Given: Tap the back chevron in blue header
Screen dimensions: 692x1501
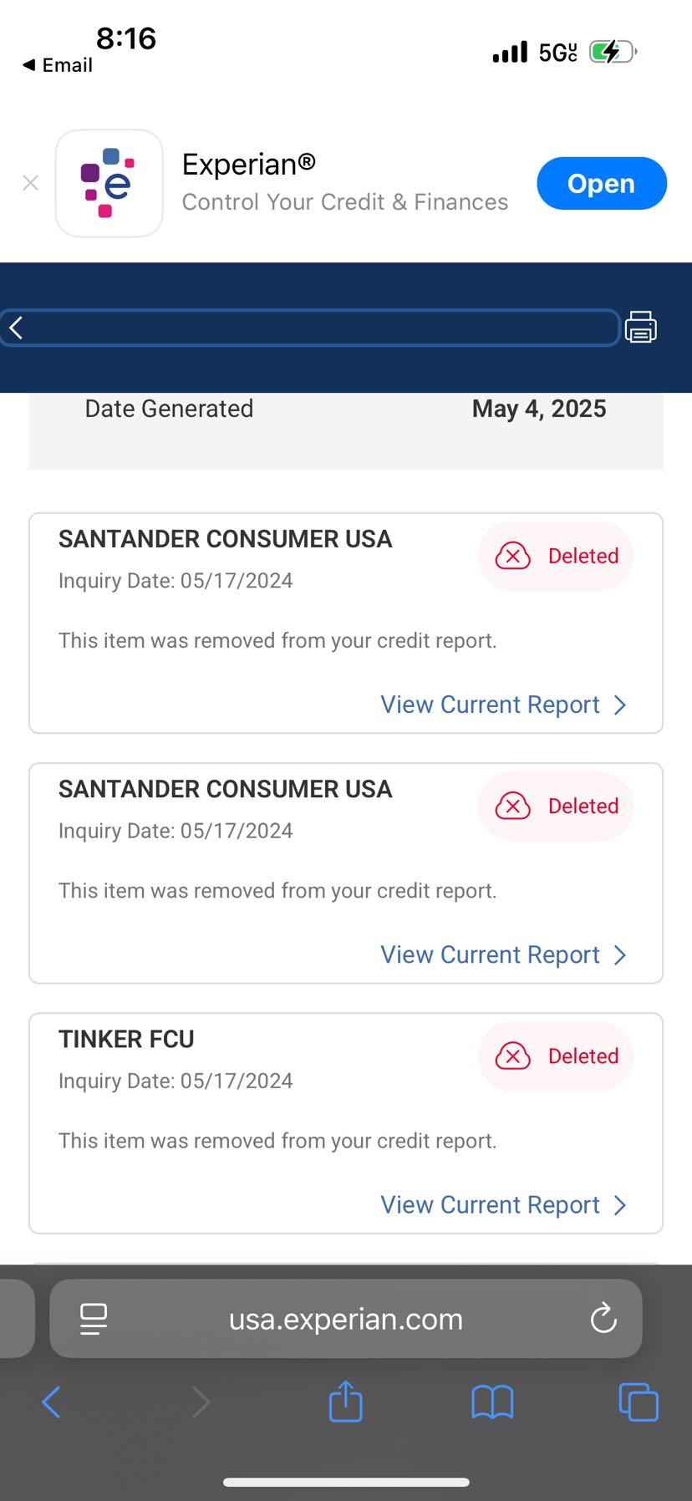Looking at the screenshot, I should click(x=16, y=328).
